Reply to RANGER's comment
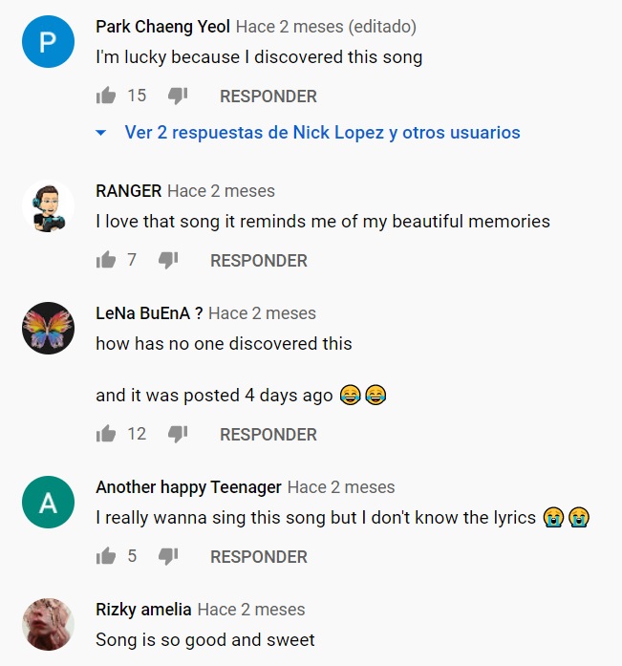 click(x=259, y=261)
